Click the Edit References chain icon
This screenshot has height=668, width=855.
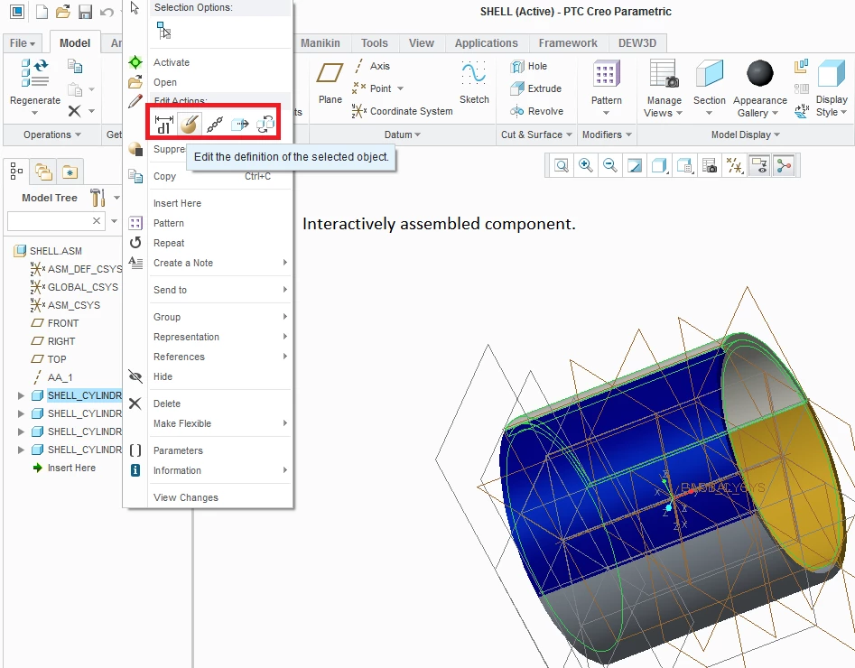[214, 125]
